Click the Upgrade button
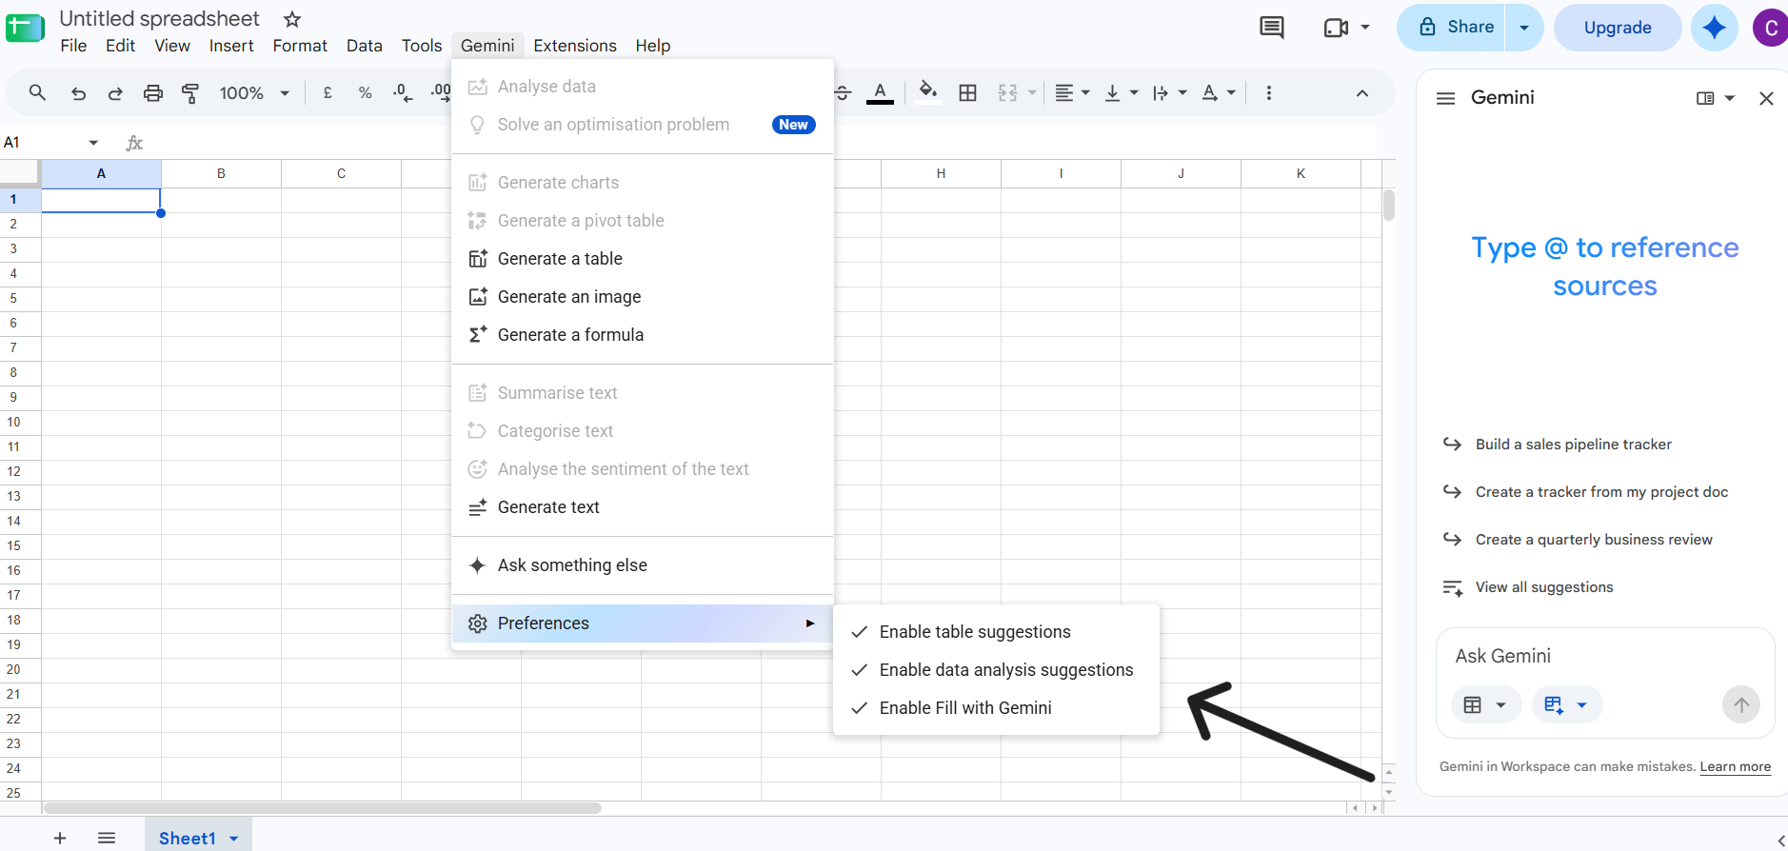The image size is (1788, 851). click(1618, 28)
